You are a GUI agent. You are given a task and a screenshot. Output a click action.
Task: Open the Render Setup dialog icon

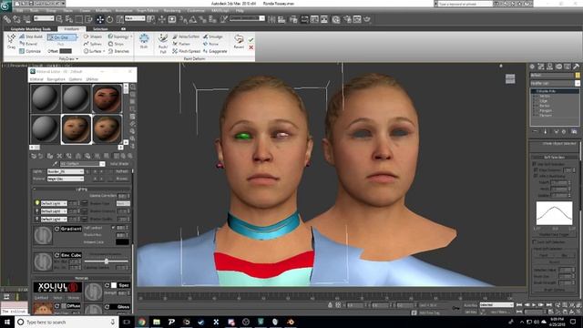(347, 19)
